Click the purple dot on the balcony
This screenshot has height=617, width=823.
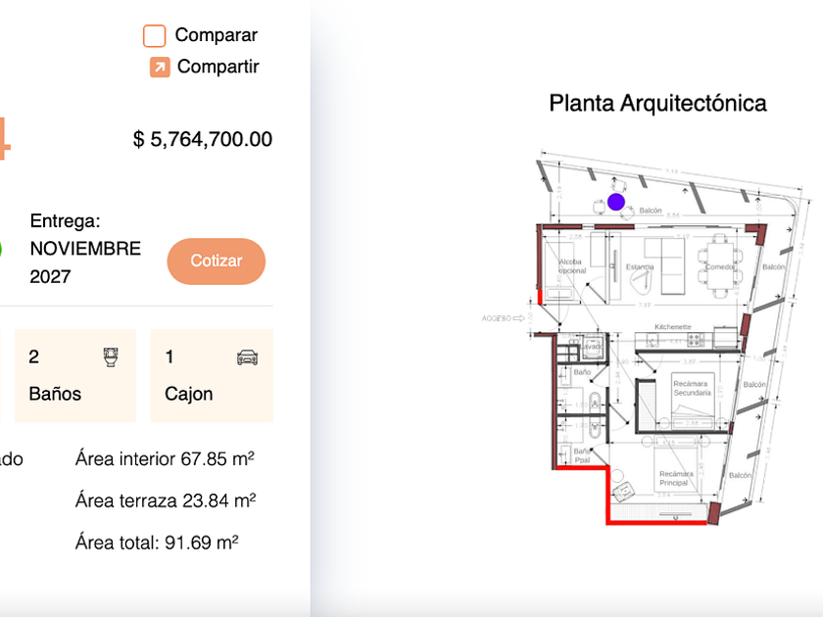[x=616, y=202]
